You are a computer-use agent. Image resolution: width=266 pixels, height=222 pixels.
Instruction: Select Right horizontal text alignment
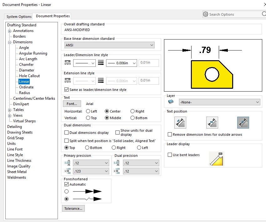tap(132, 111)
